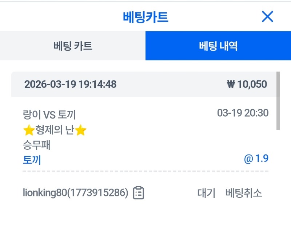Screen dimensions: 291x227
Task: Copy bet ID using clipboard icon
Action: [138, 193]
